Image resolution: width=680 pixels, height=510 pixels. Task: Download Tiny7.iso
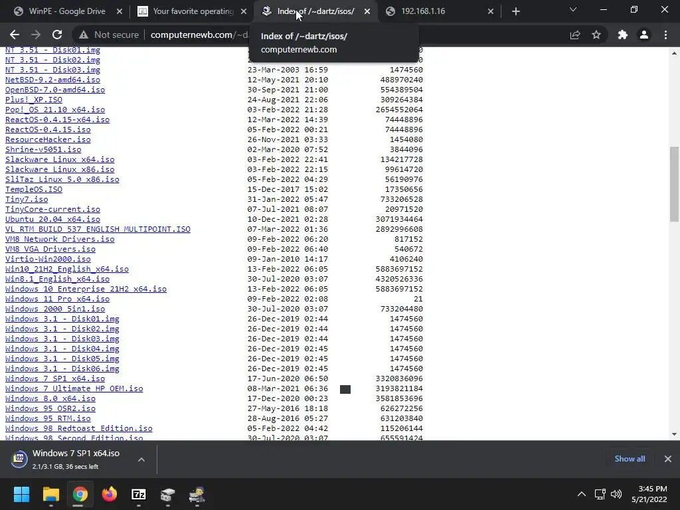[x=27, y=199]
